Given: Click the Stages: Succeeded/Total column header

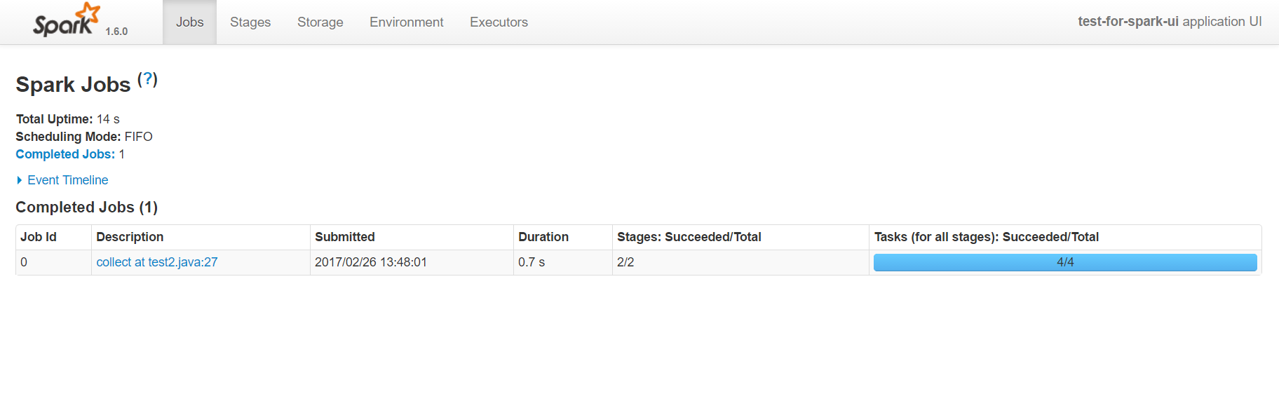Looking at the screenshot, I should 689,237.
